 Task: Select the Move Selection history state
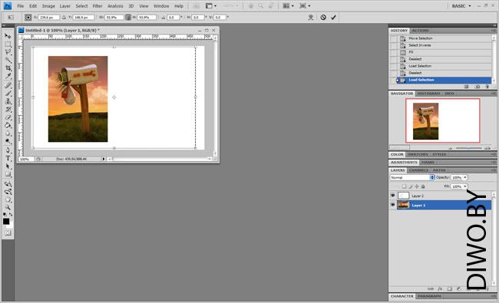coord(441,38)
